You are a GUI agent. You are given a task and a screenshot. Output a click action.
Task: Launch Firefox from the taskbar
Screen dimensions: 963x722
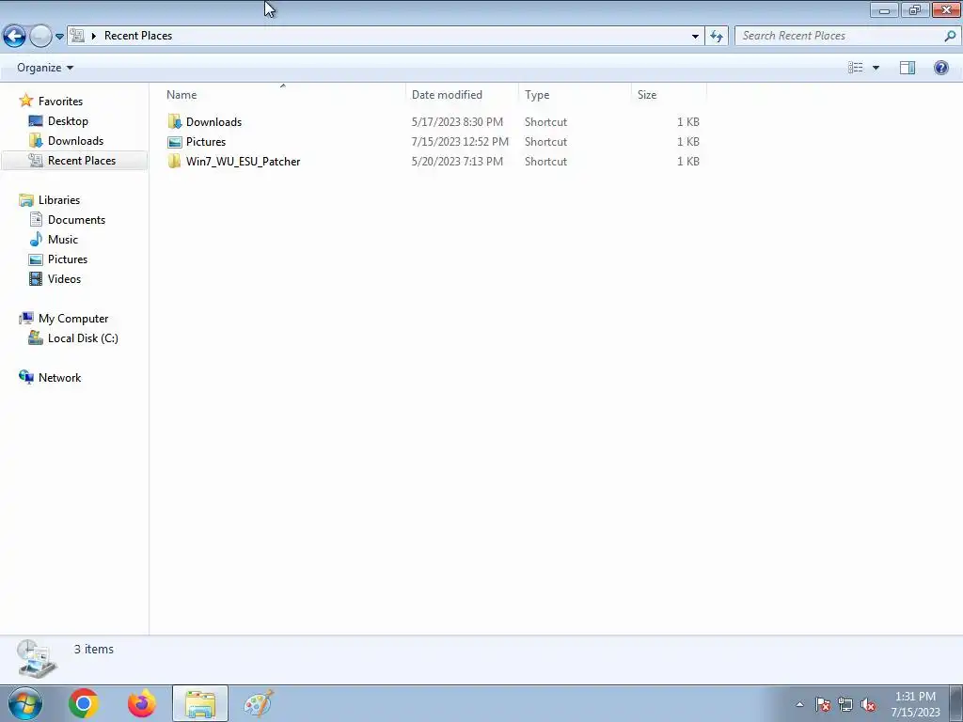[142, 703]
